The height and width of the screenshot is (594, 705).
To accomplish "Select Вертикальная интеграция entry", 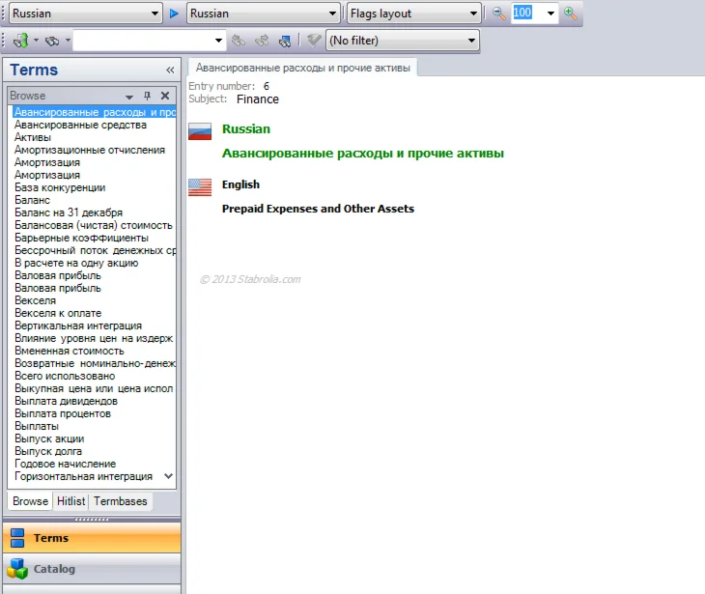I will (x=78, y=325).
